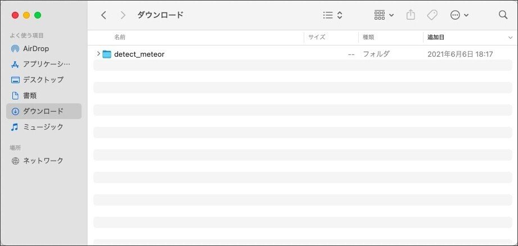The image size is (518, 246).
Task: Open デスクトップ in the sidebar
Action: tap(43, 80)
